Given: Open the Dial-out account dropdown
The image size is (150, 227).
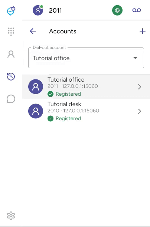Looking at the screenshot, I should 86,58.
